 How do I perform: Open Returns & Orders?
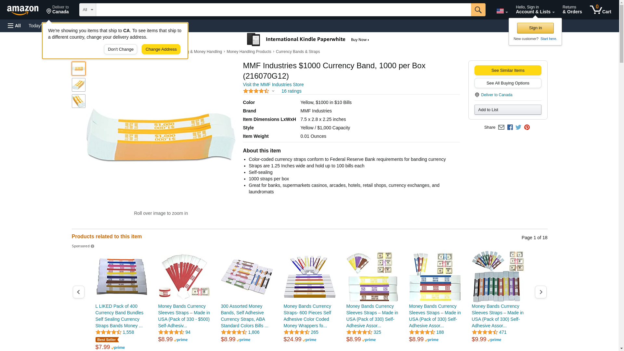click(x=572, y=10)
